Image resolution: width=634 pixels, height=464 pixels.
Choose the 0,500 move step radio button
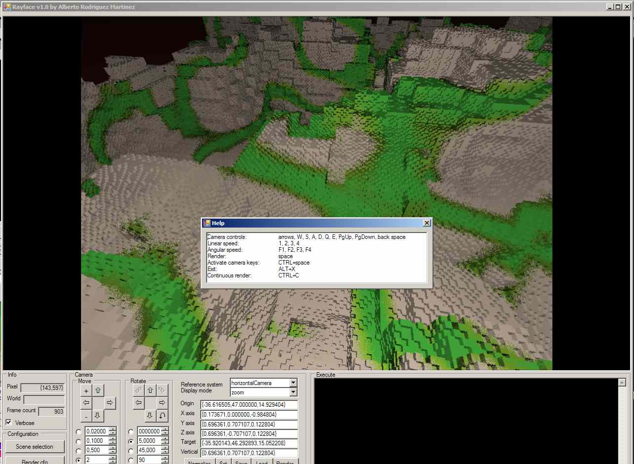click(78, 451)
